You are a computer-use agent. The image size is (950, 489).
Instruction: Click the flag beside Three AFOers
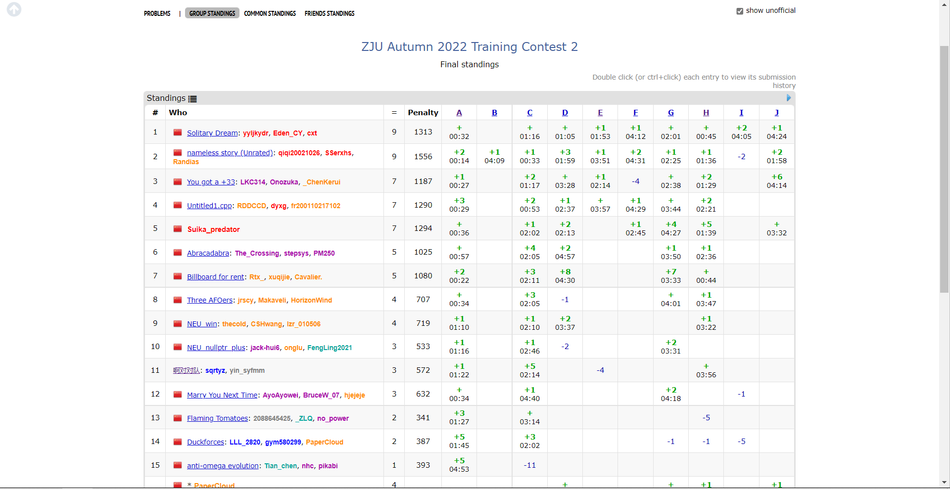pyautogui.click(x=178, y=300)
